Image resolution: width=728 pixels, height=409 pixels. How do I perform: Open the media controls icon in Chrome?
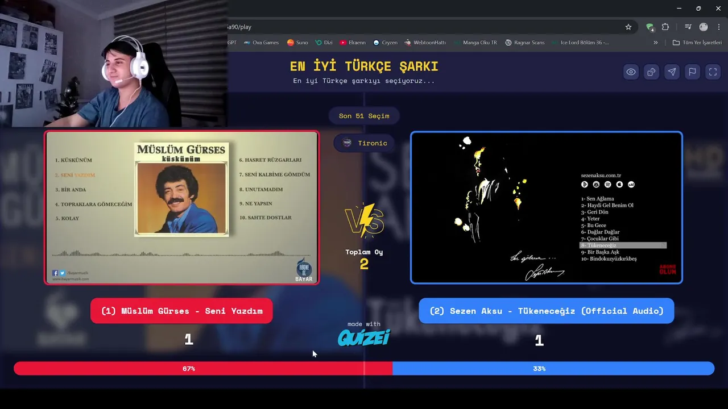pos(688,27)
